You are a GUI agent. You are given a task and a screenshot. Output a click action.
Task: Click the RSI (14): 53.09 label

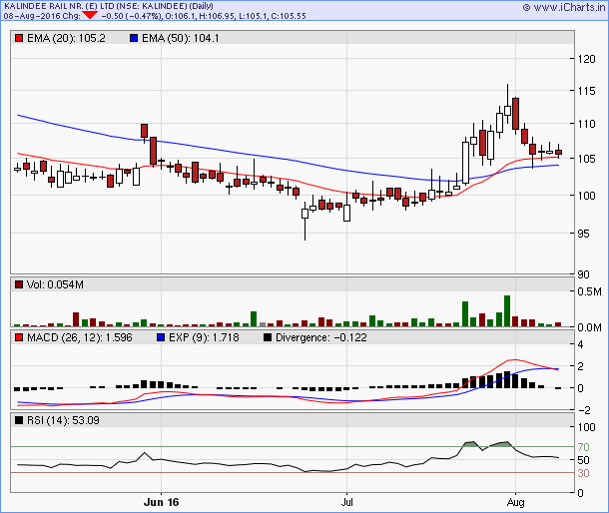pos(63,420)
